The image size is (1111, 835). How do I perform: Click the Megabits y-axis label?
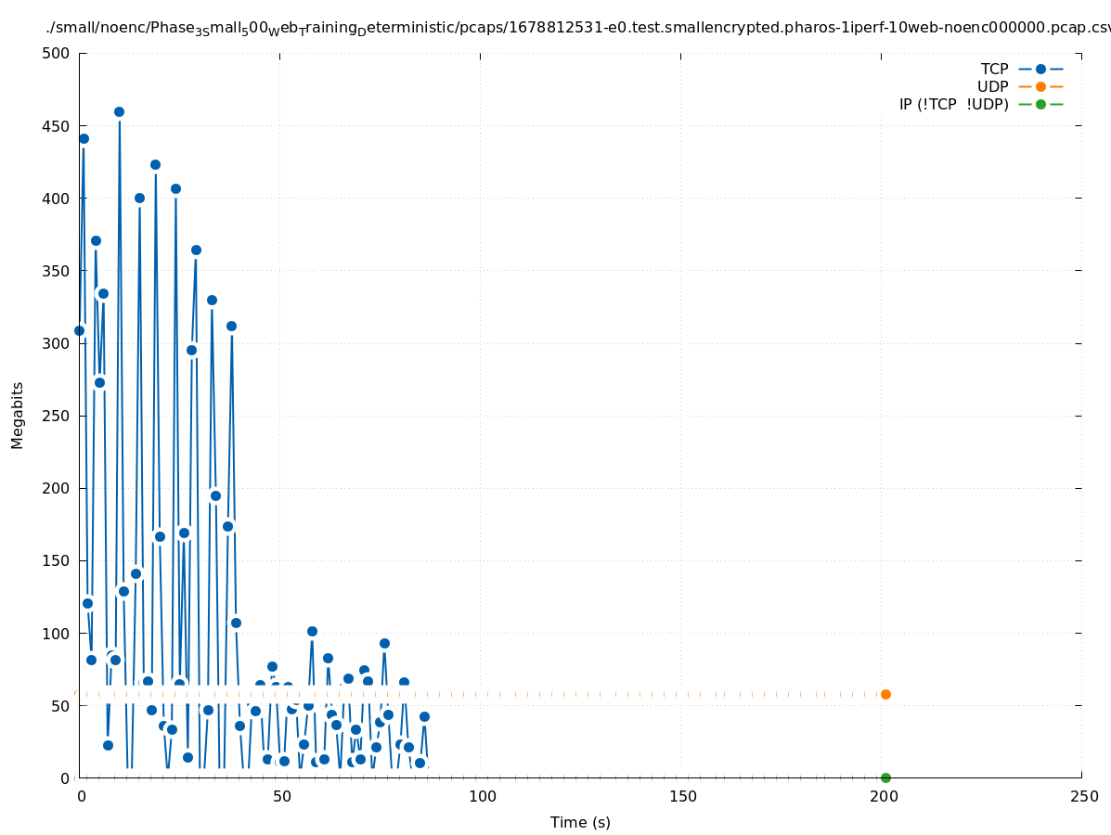[x=18, y=415]
